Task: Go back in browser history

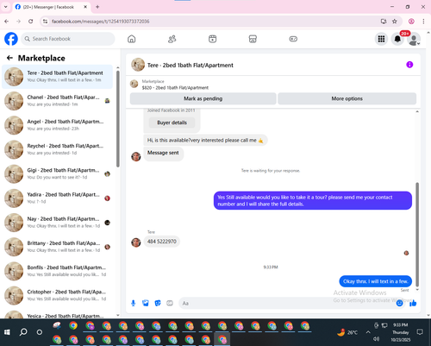Action: pyautogui.click(x=7, y=22)
